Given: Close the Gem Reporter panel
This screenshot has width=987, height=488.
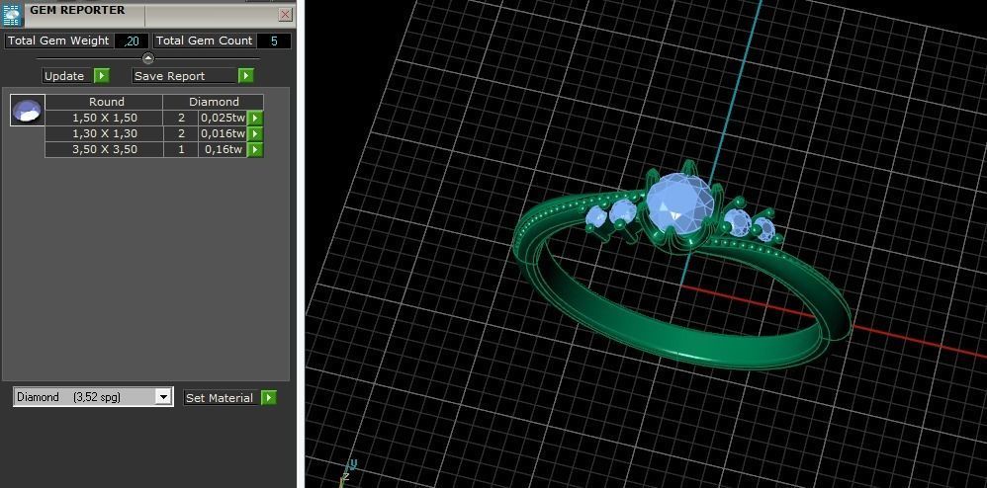Looking at the screenshot, I should pos(285,14).
